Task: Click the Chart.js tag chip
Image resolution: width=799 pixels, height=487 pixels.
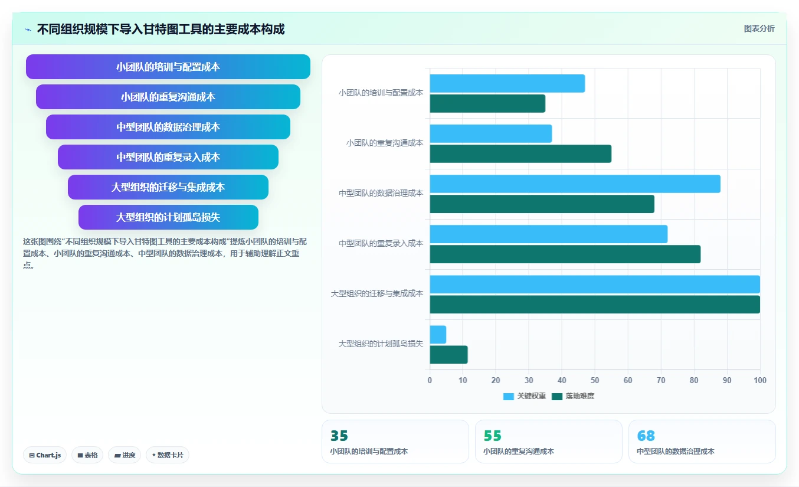Action: point(45,455)
